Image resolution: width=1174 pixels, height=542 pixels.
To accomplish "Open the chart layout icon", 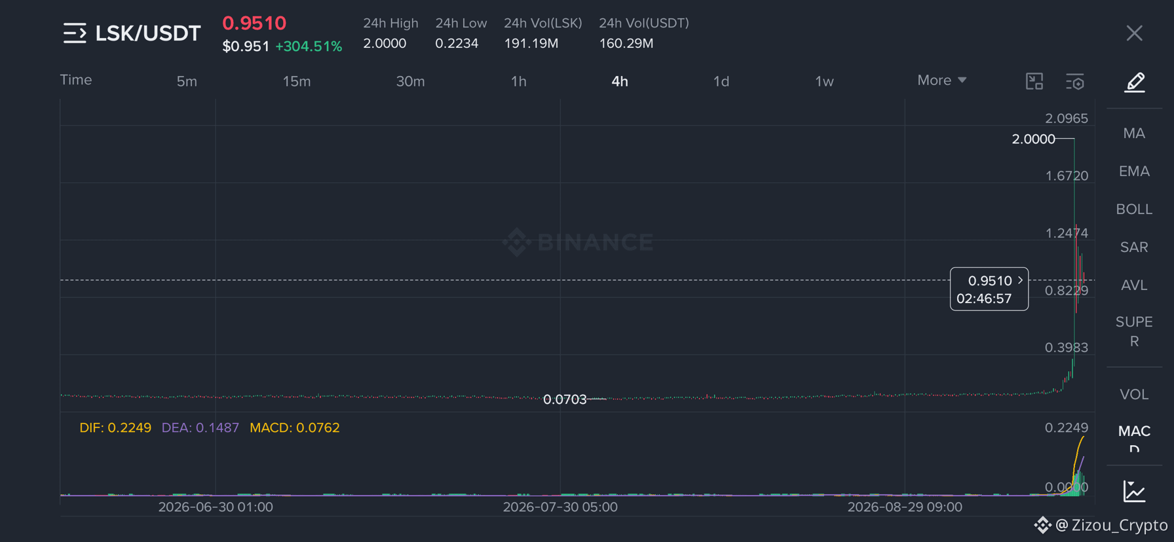I will click(1034, 81).
